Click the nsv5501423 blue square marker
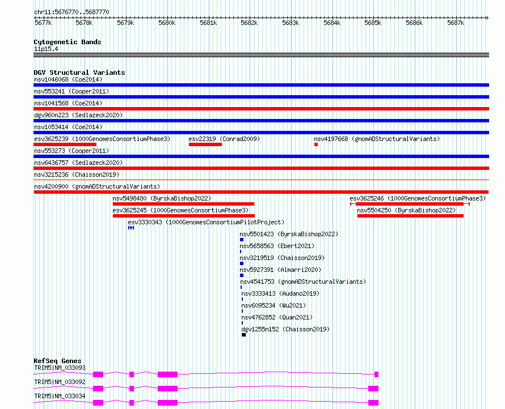Viewport: 505px width, 409px height. coord(242,240)
